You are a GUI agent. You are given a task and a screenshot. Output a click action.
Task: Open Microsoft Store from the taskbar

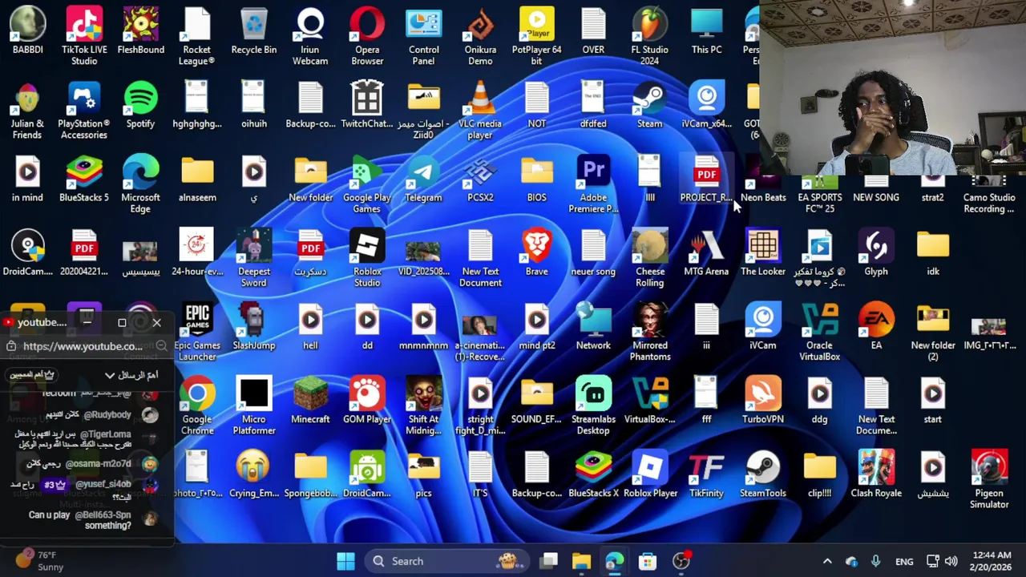[647, 562]
